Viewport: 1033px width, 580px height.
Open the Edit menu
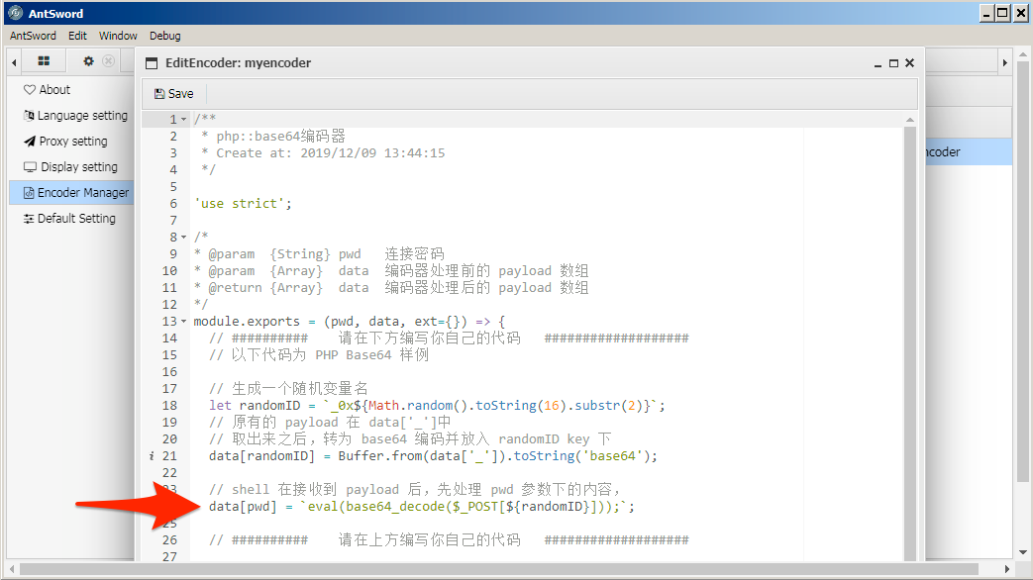(77, 36)
